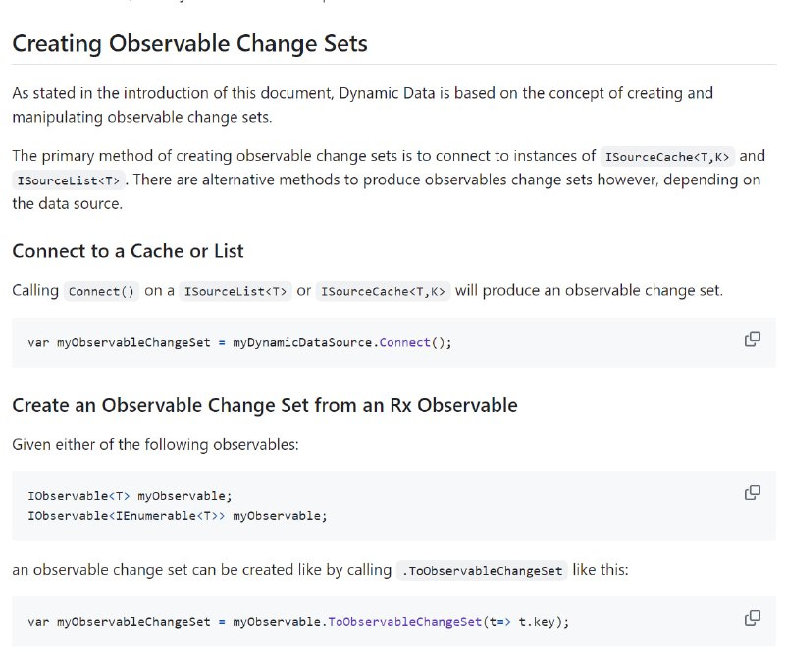785x667 pixels.
Task: Click the Creating Observable Change Sets heading
Action: (189, 43)
